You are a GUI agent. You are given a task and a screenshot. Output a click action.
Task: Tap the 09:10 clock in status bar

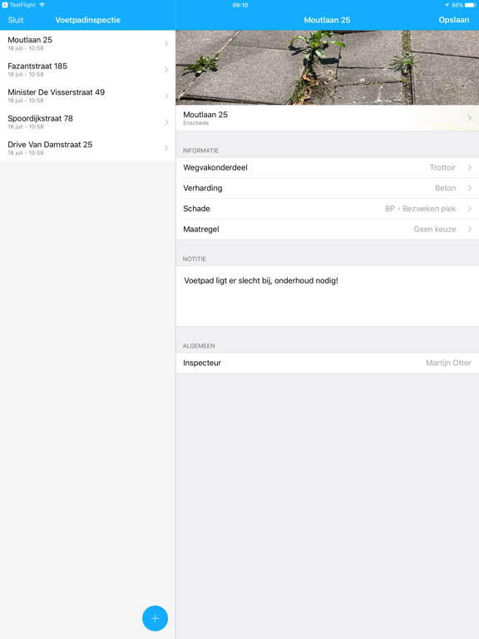[240, 5]
